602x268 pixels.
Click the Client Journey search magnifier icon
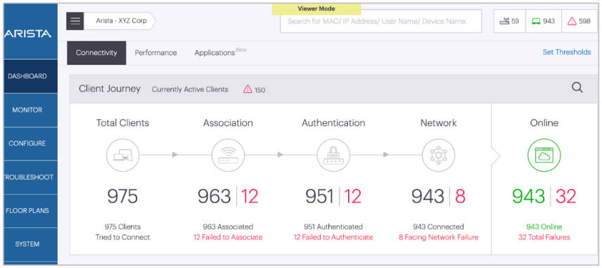(577, 89)
